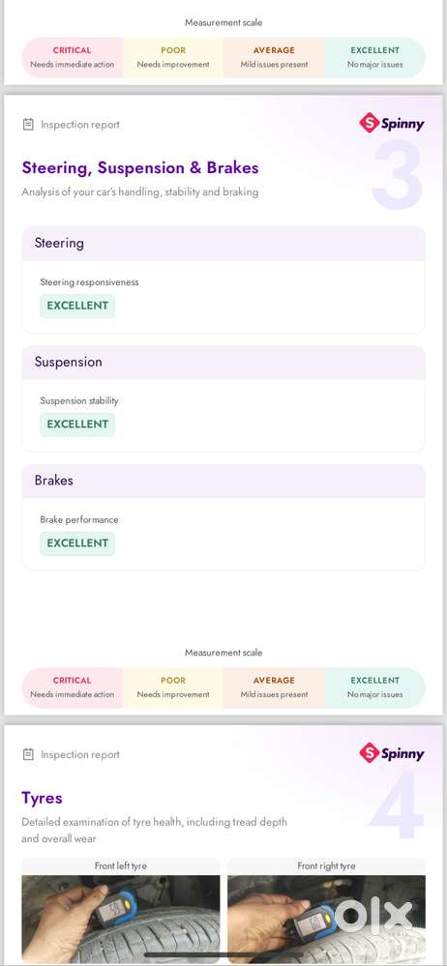Click AVERAGE segment in lower measurement scale

[x=274, y=688]
